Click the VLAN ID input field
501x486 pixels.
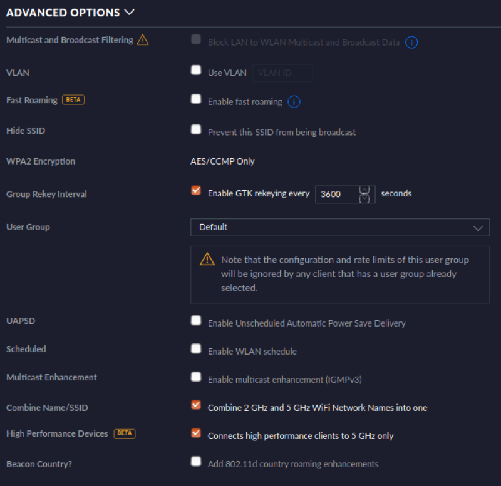[282, 73]
